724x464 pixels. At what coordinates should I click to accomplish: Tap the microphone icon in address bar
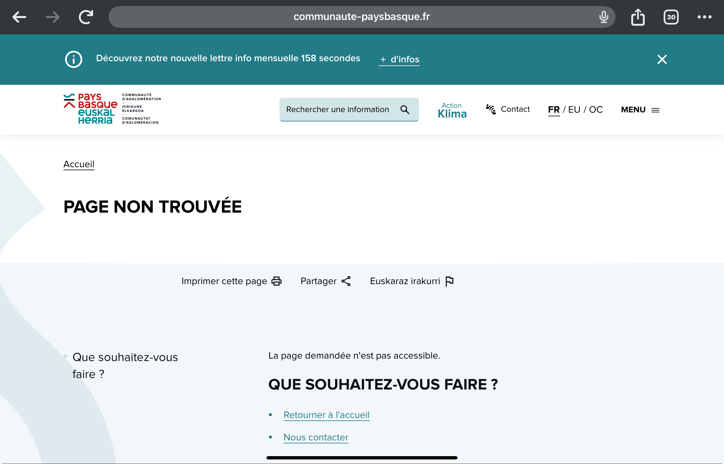tap(603, 17)
